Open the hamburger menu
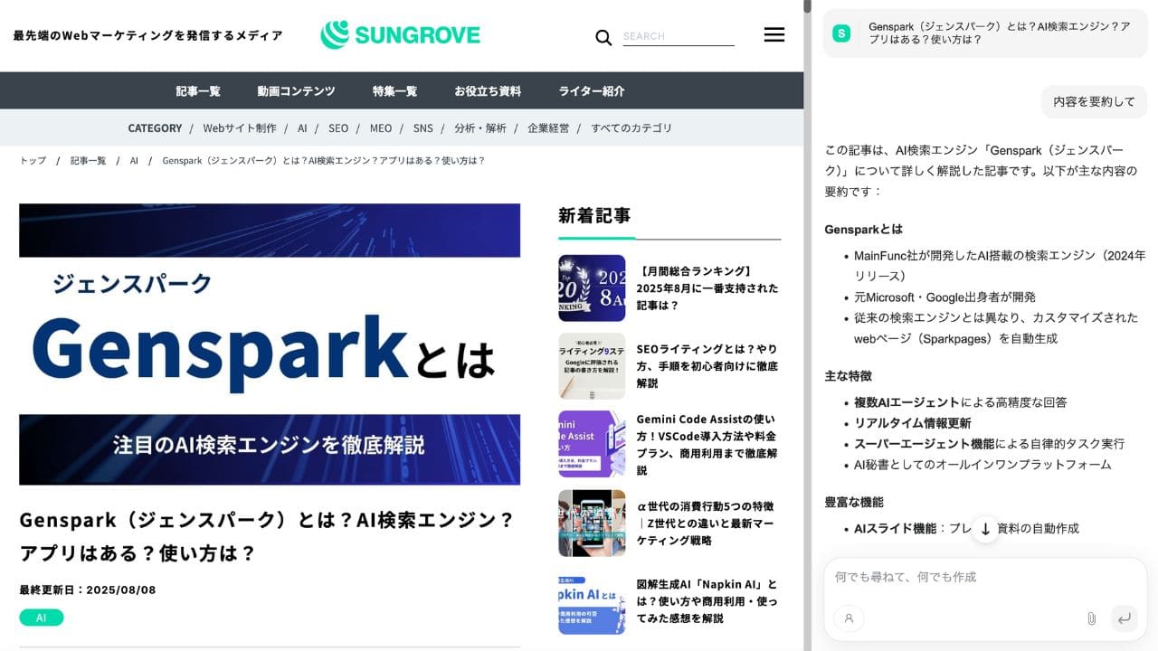Image resolution: width=1158 pixels, height=651 pixels. pos(774,34)
